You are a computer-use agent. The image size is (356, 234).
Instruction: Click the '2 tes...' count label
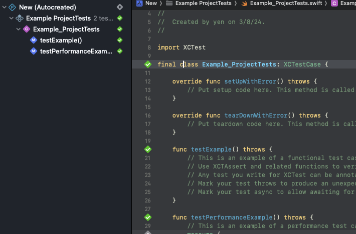103,18
